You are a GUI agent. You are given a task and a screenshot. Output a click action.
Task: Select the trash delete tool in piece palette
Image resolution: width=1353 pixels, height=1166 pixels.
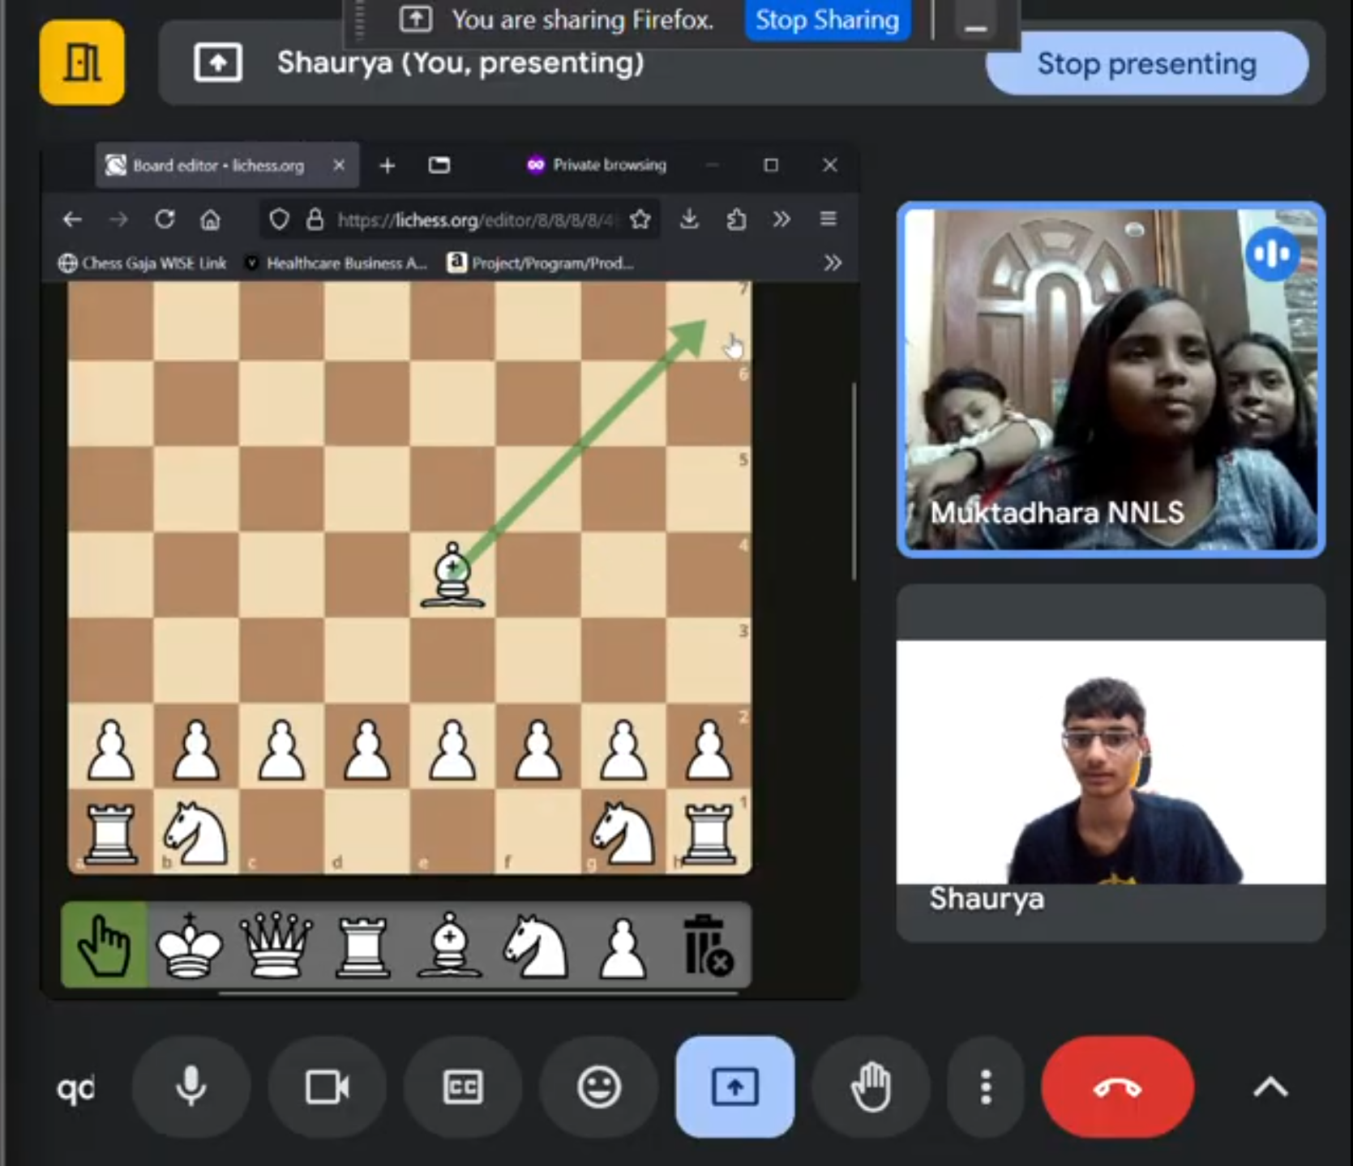tap(707, 946)
